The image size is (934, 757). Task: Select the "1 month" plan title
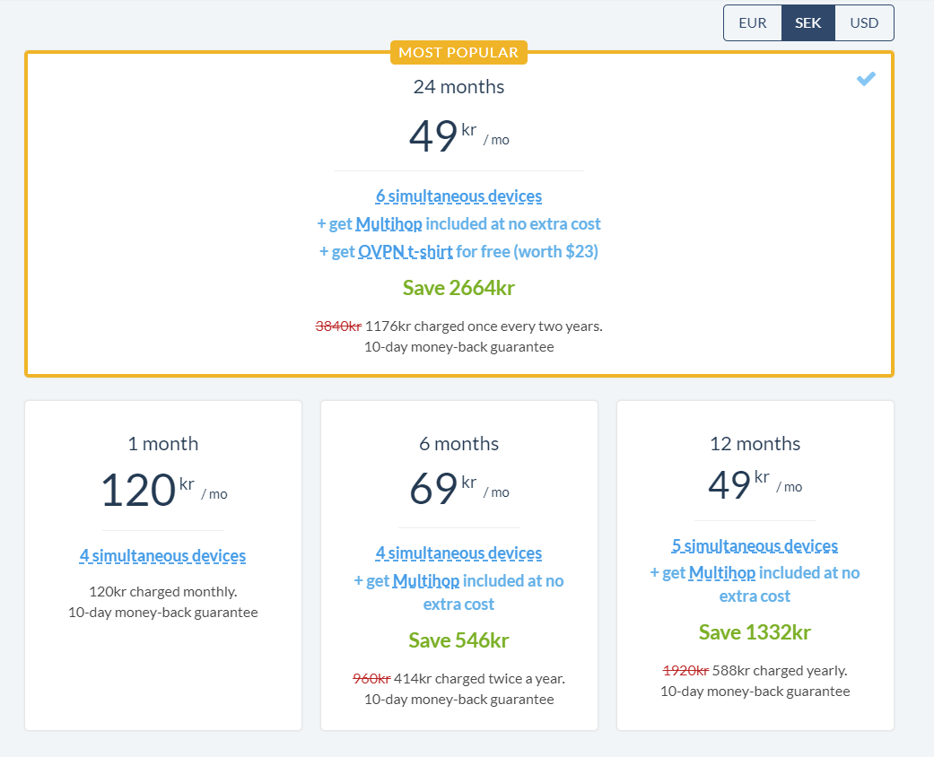tap(162, 444)
